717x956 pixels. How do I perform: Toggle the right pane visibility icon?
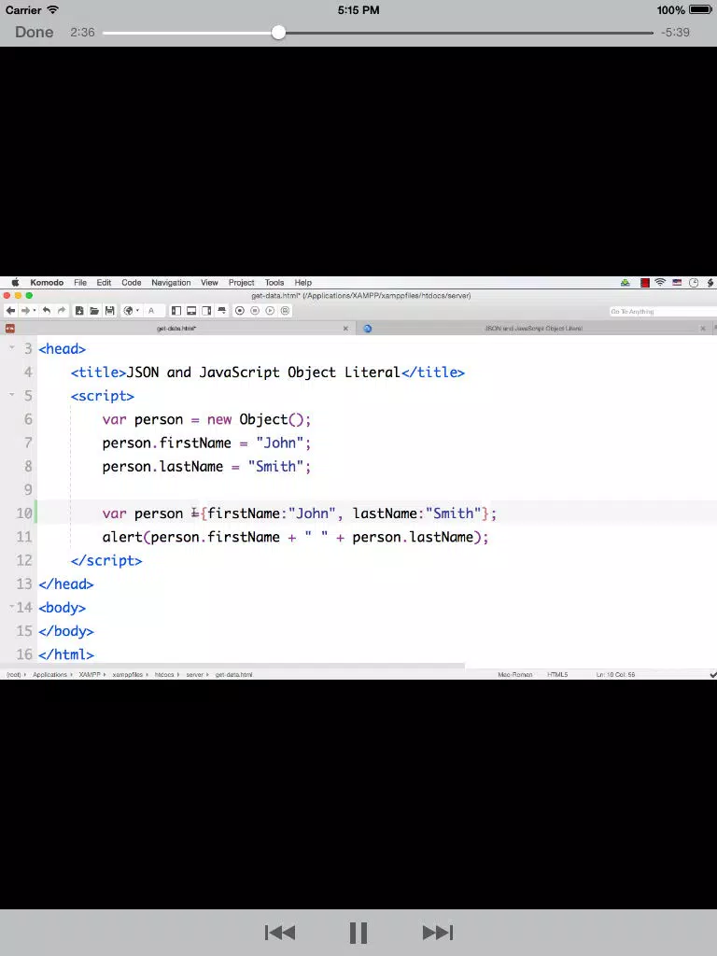tap(206, 310)
